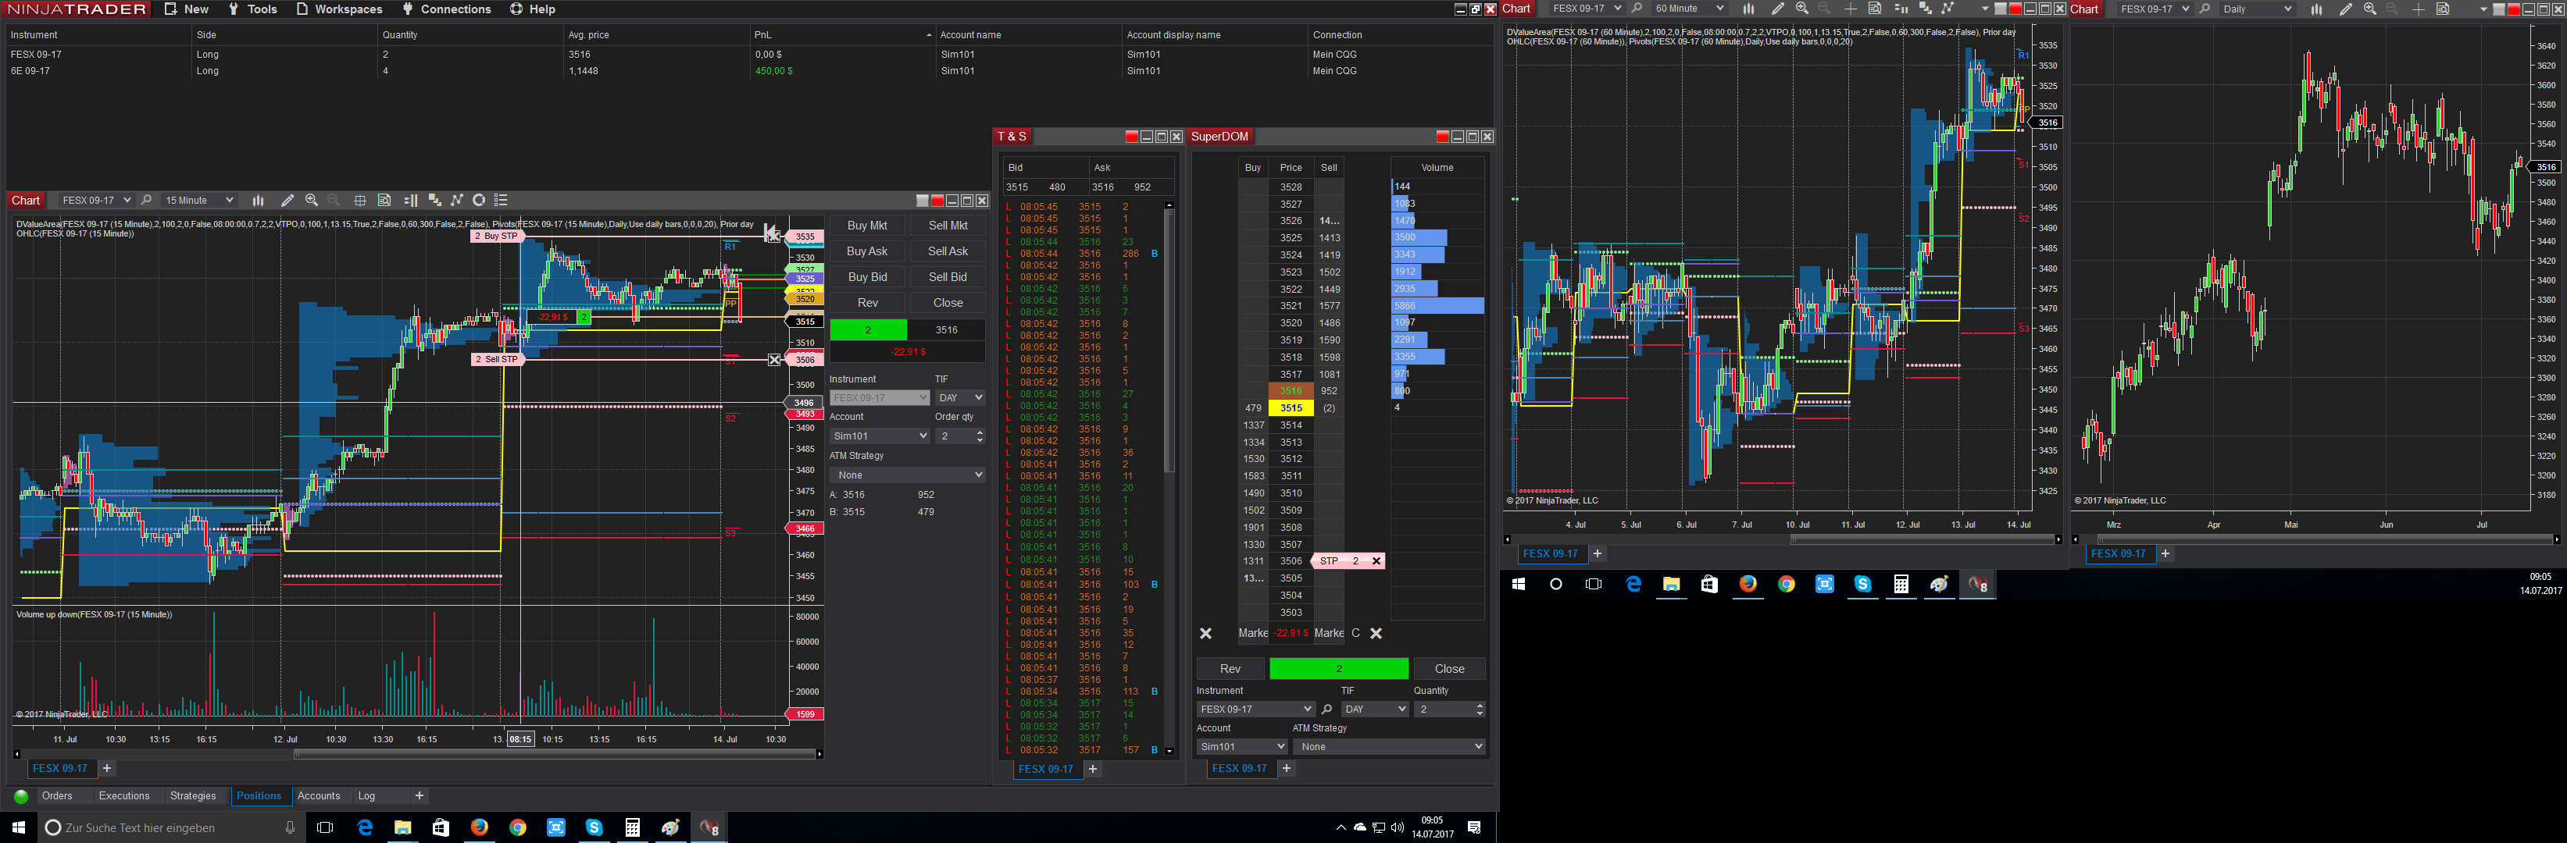Click the refresh circle icon in 15 Minute chart
Viewport: 2567px width, 843px height.
point(480,200)
